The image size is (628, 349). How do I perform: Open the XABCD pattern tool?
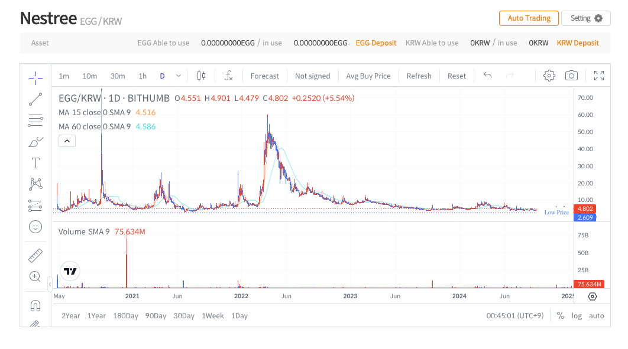pos(35,184)
